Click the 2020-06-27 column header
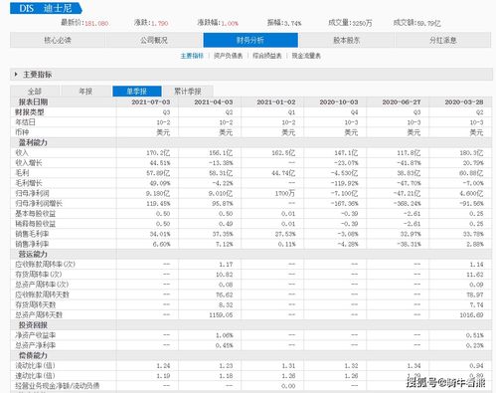 (402, 102)
